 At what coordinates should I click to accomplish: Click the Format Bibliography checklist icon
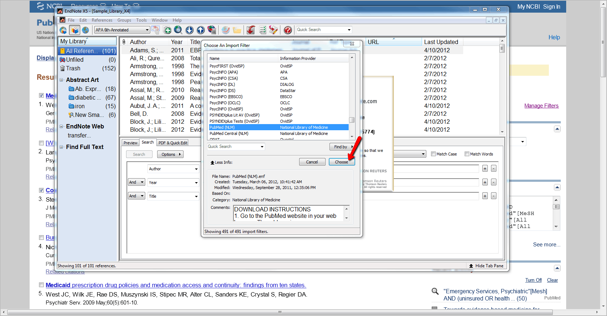263,30
